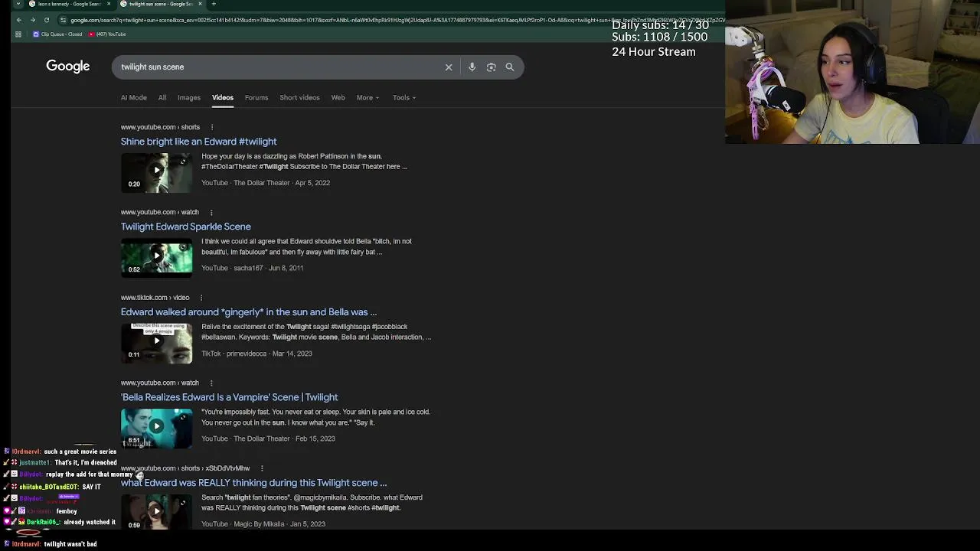This screenshot has width=980, height=551.
Task: Open 'Shine bright like an Edward #twilight' link
Action: [198, 142]
